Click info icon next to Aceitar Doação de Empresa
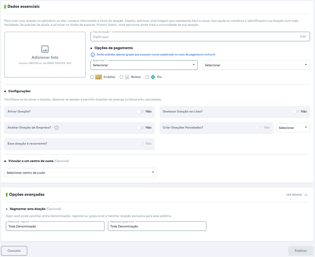The image size is (315, 257). tap(56, 128)
